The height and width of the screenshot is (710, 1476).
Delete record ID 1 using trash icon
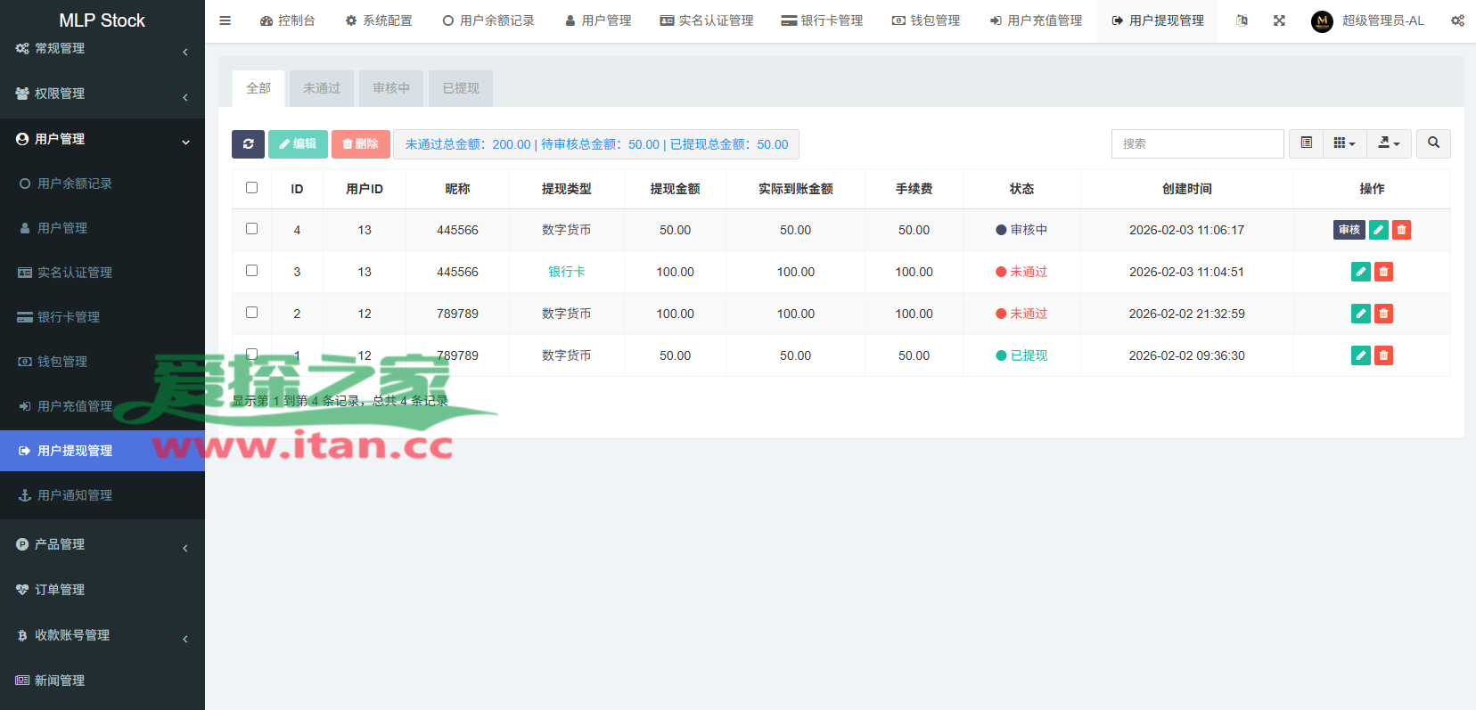[1383, 355]
